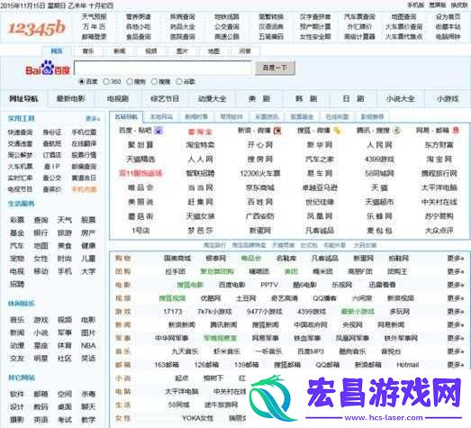Expand 更多 in the 邮箱 row

[x=456, y=365]
